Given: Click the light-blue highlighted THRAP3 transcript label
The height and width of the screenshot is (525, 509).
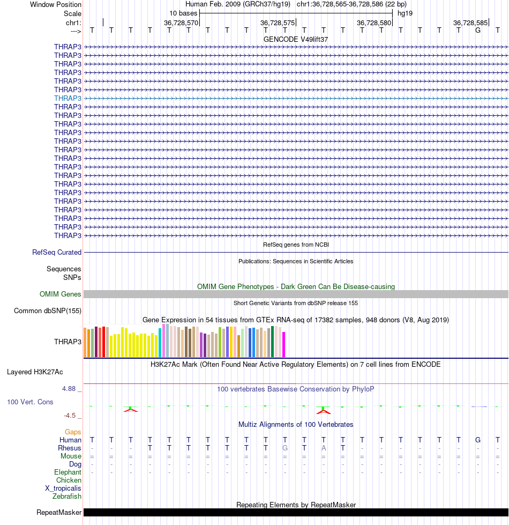Looking at the screenshot, I should point(68,99).
